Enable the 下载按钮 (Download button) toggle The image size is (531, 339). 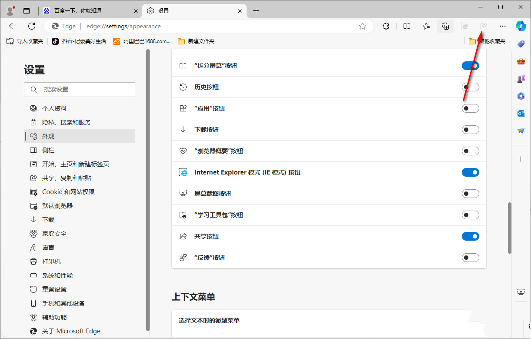point(470,129)
